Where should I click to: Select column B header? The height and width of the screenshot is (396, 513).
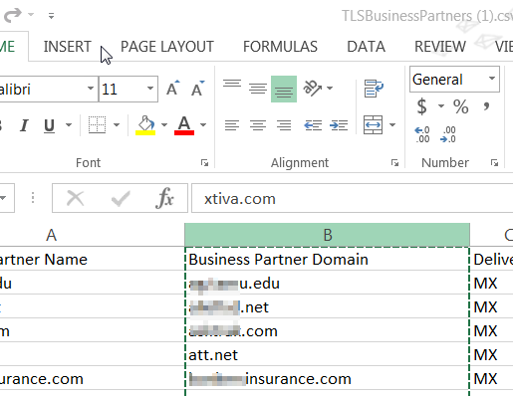pyautogui.click(x=327, y=235)
